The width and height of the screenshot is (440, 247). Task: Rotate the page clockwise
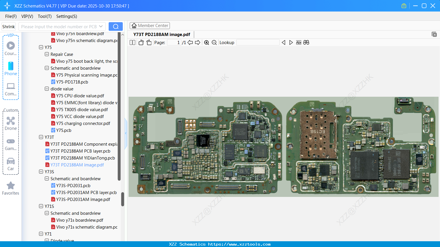click(x=149, y=43)
